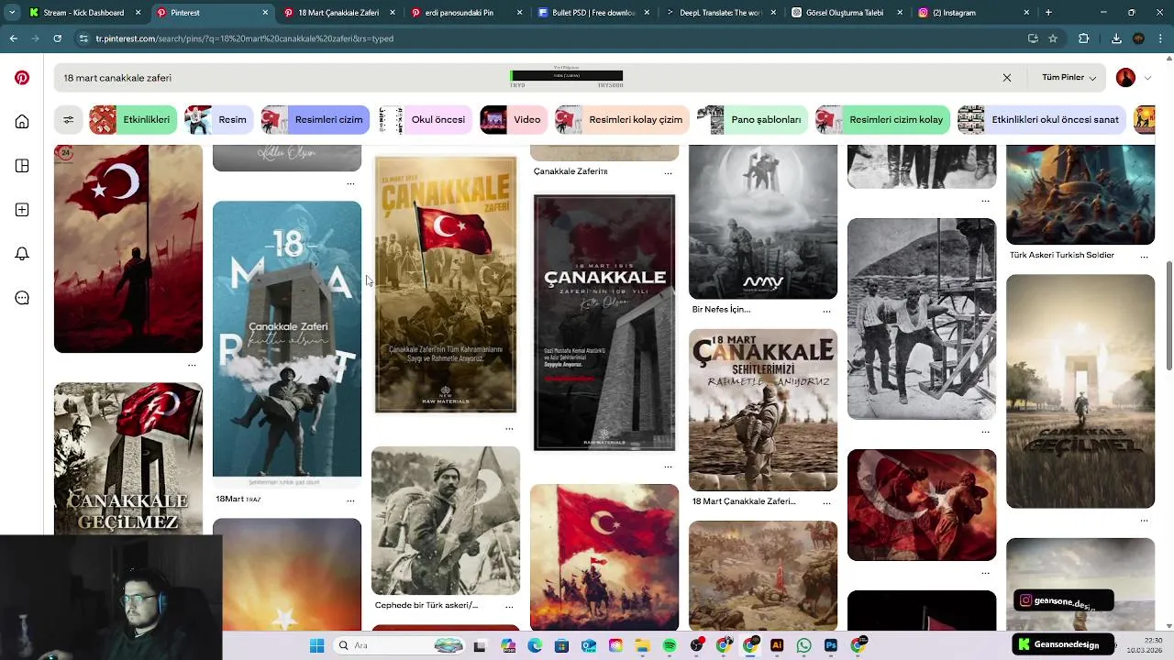Open the Tüm Pinler dropdown
Screen dimensions: 1174x660
point(1069,78)
